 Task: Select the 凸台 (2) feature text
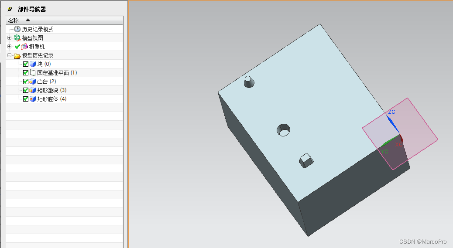point(47,82)
